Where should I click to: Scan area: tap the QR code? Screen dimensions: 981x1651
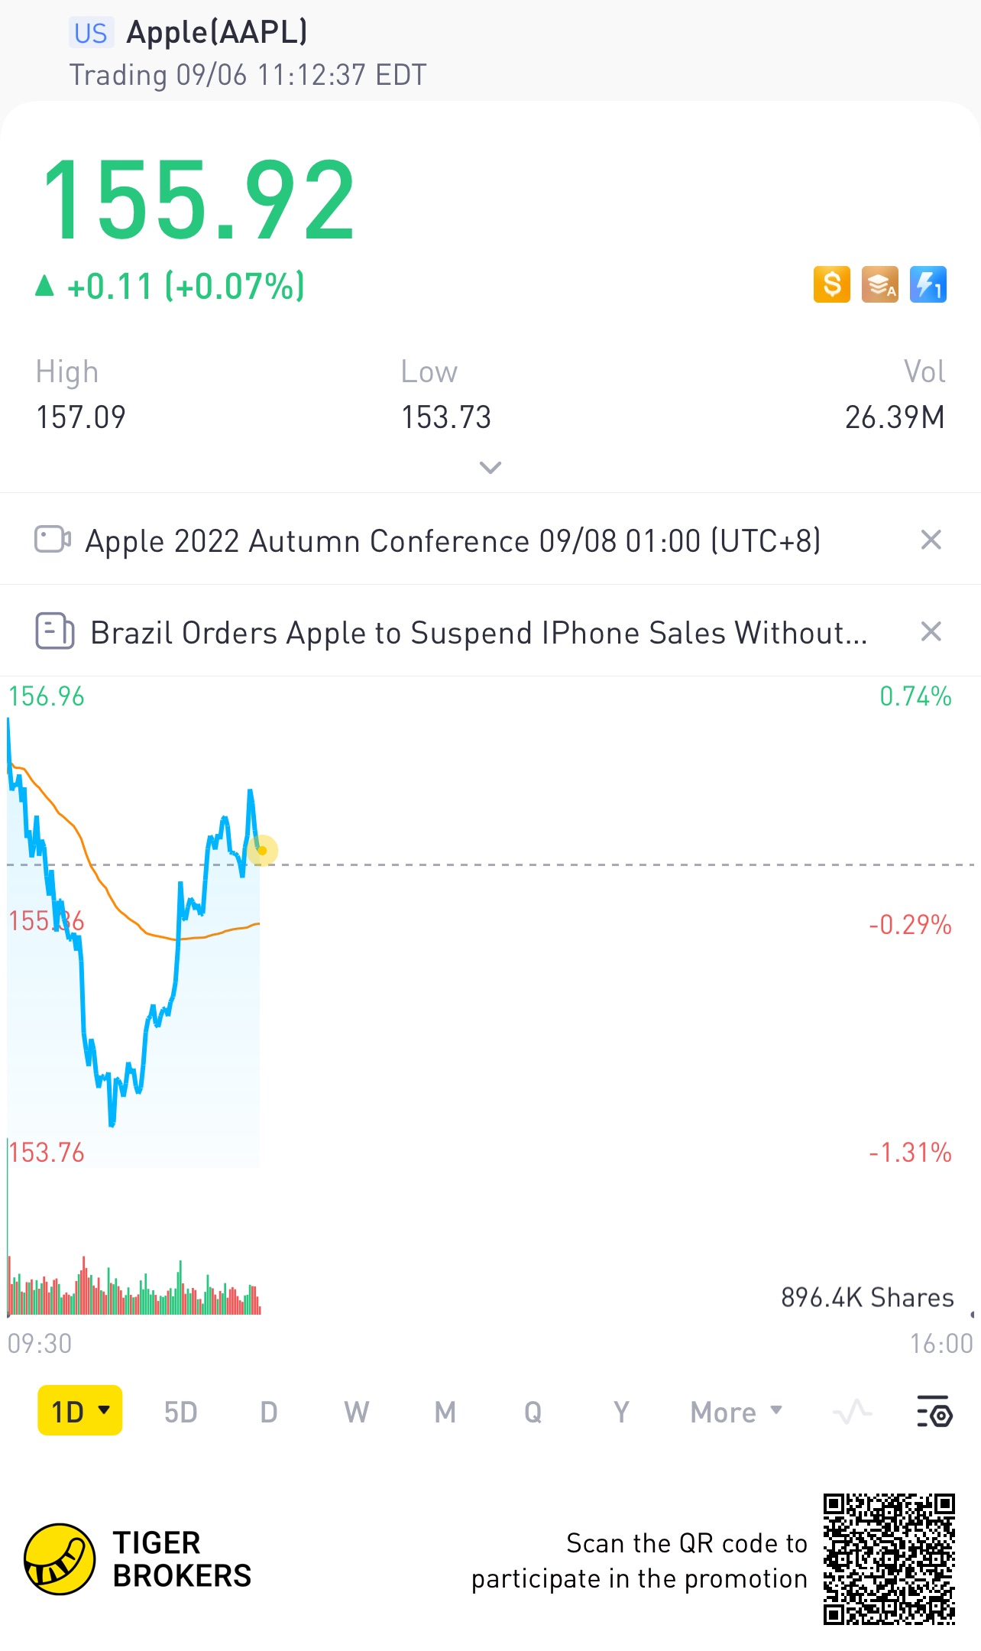point(889,1559)
